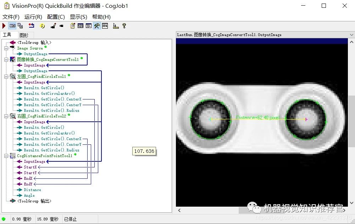Click the question mark help icon

tap(124, 26)
